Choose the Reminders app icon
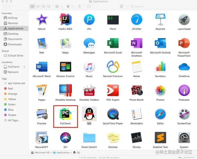197x159 pixels. 137,114
